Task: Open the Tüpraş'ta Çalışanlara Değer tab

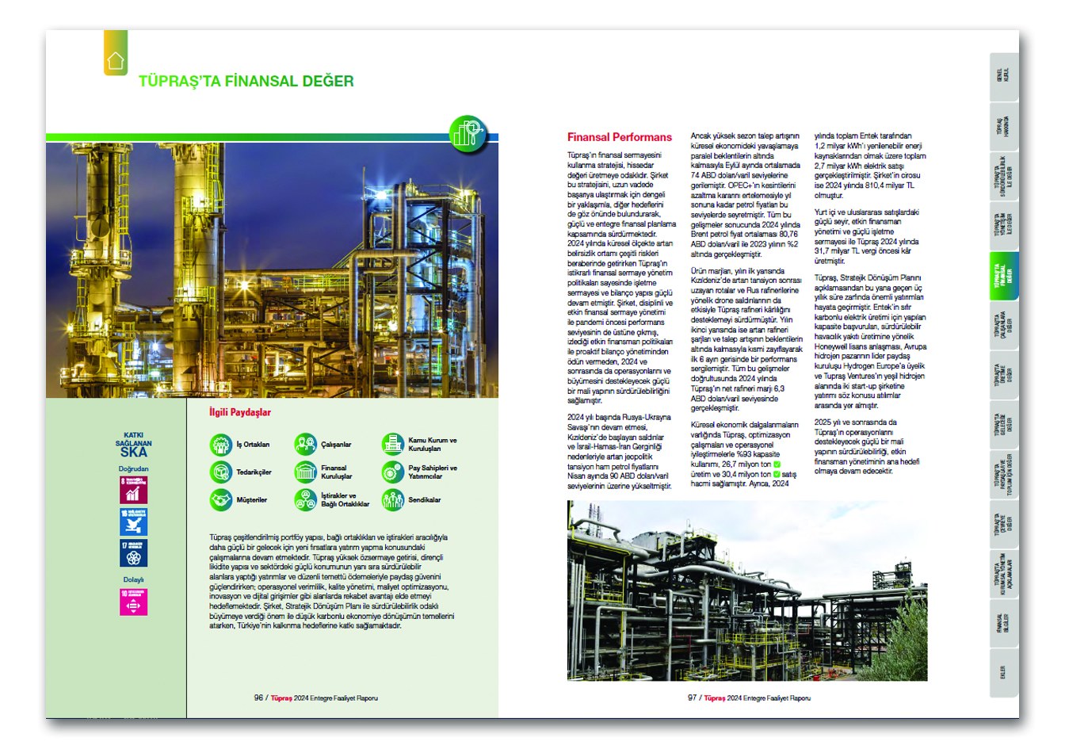Action: (x=1004, y=326)
